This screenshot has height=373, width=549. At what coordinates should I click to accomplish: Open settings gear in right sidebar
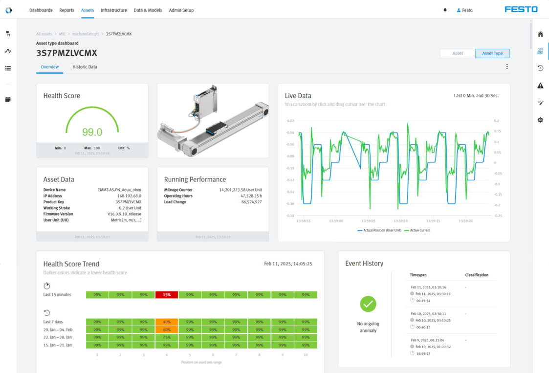540,120
